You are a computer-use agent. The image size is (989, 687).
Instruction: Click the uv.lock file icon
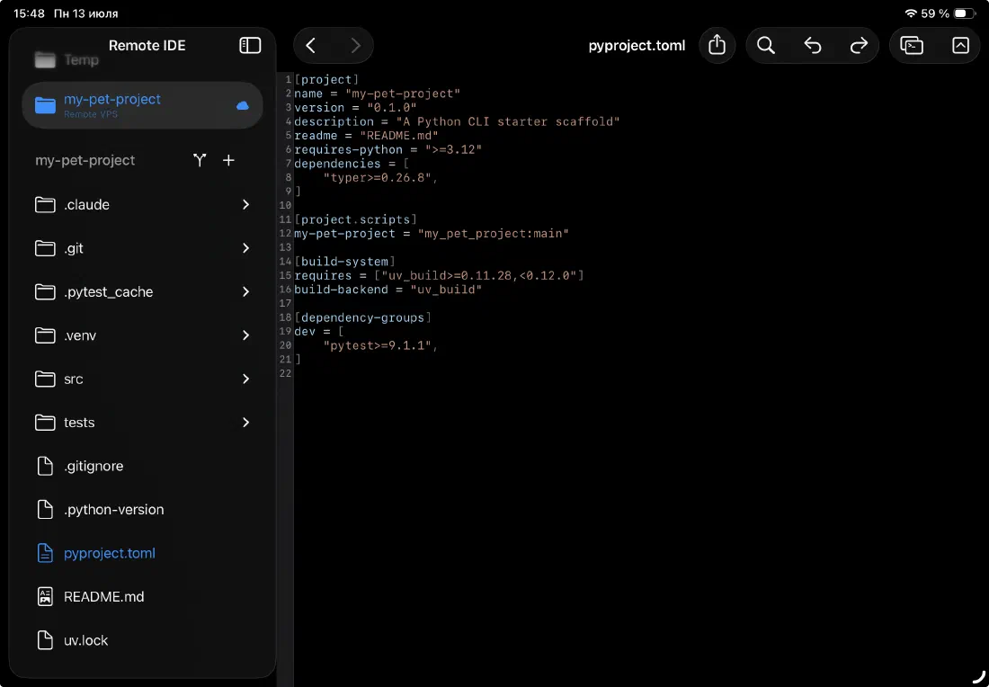click(x=45, y=640)
